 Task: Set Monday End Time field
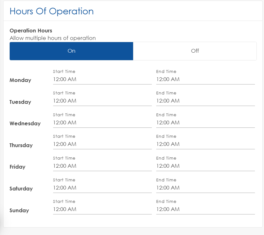pos(205,79)
